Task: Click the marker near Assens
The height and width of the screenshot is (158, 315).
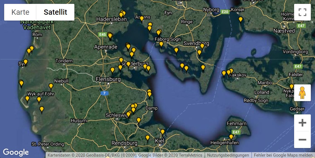Action: click(x=142, y=19)
